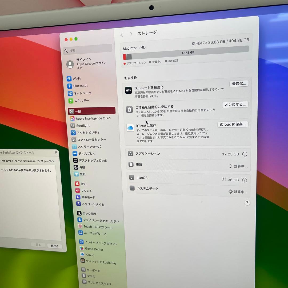Image resolution: width=288 pixels, height=288 pixels.
Task: Click the Macintosh HD storage usage bar
Action: coord(186,53)
